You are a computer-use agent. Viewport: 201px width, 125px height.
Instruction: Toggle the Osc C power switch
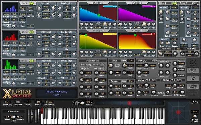tap(31, 60)
